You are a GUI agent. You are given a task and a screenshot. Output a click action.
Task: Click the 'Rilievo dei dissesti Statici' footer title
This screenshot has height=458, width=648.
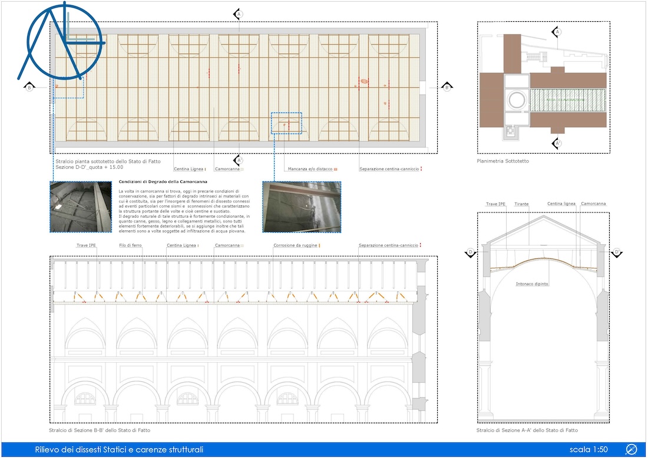pyautogui.click(x=119, y=450)
